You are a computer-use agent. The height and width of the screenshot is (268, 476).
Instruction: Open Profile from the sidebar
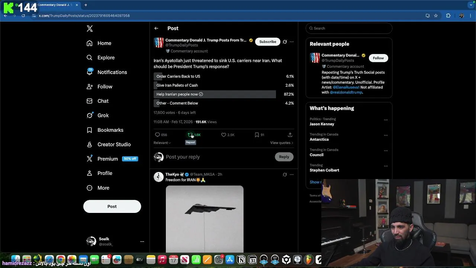[x=99, y=173]
